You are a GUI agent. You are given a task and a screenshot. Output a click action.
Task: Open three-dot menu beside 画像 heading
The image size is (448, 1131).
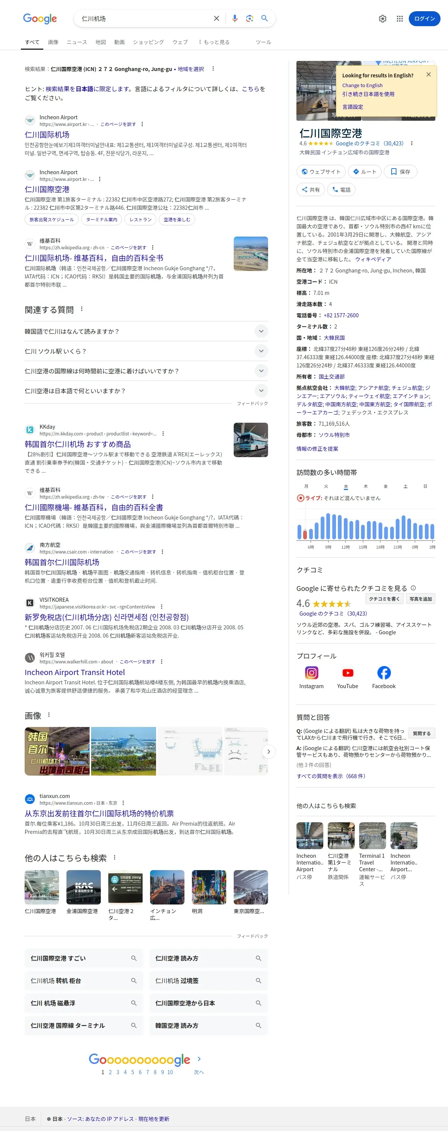pyautogui.click(x=49, y=715)
